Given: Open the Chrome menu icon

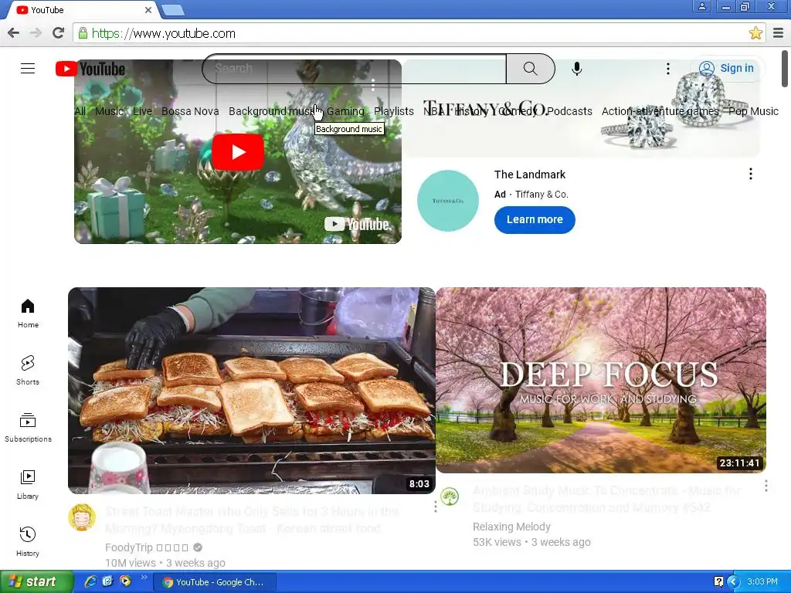Looking at the screenshot, I should tap(779, 33).
